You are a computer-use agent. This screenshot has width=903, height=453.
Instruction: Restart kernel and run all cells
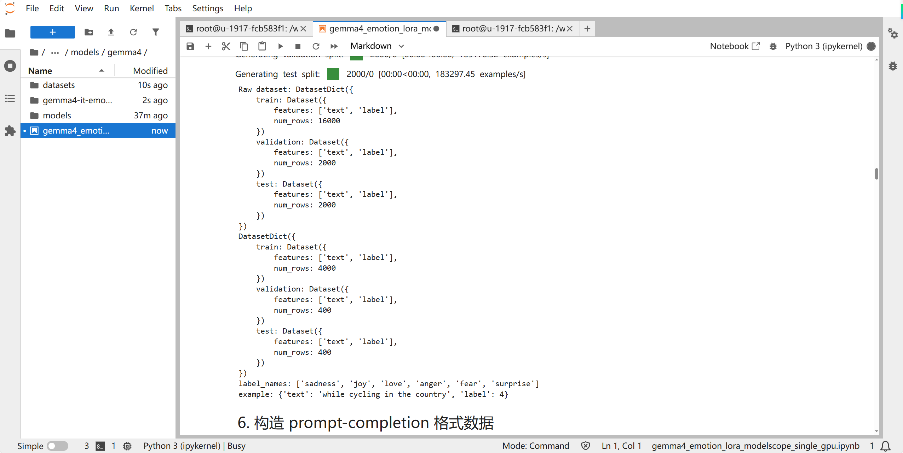(334, 46)
